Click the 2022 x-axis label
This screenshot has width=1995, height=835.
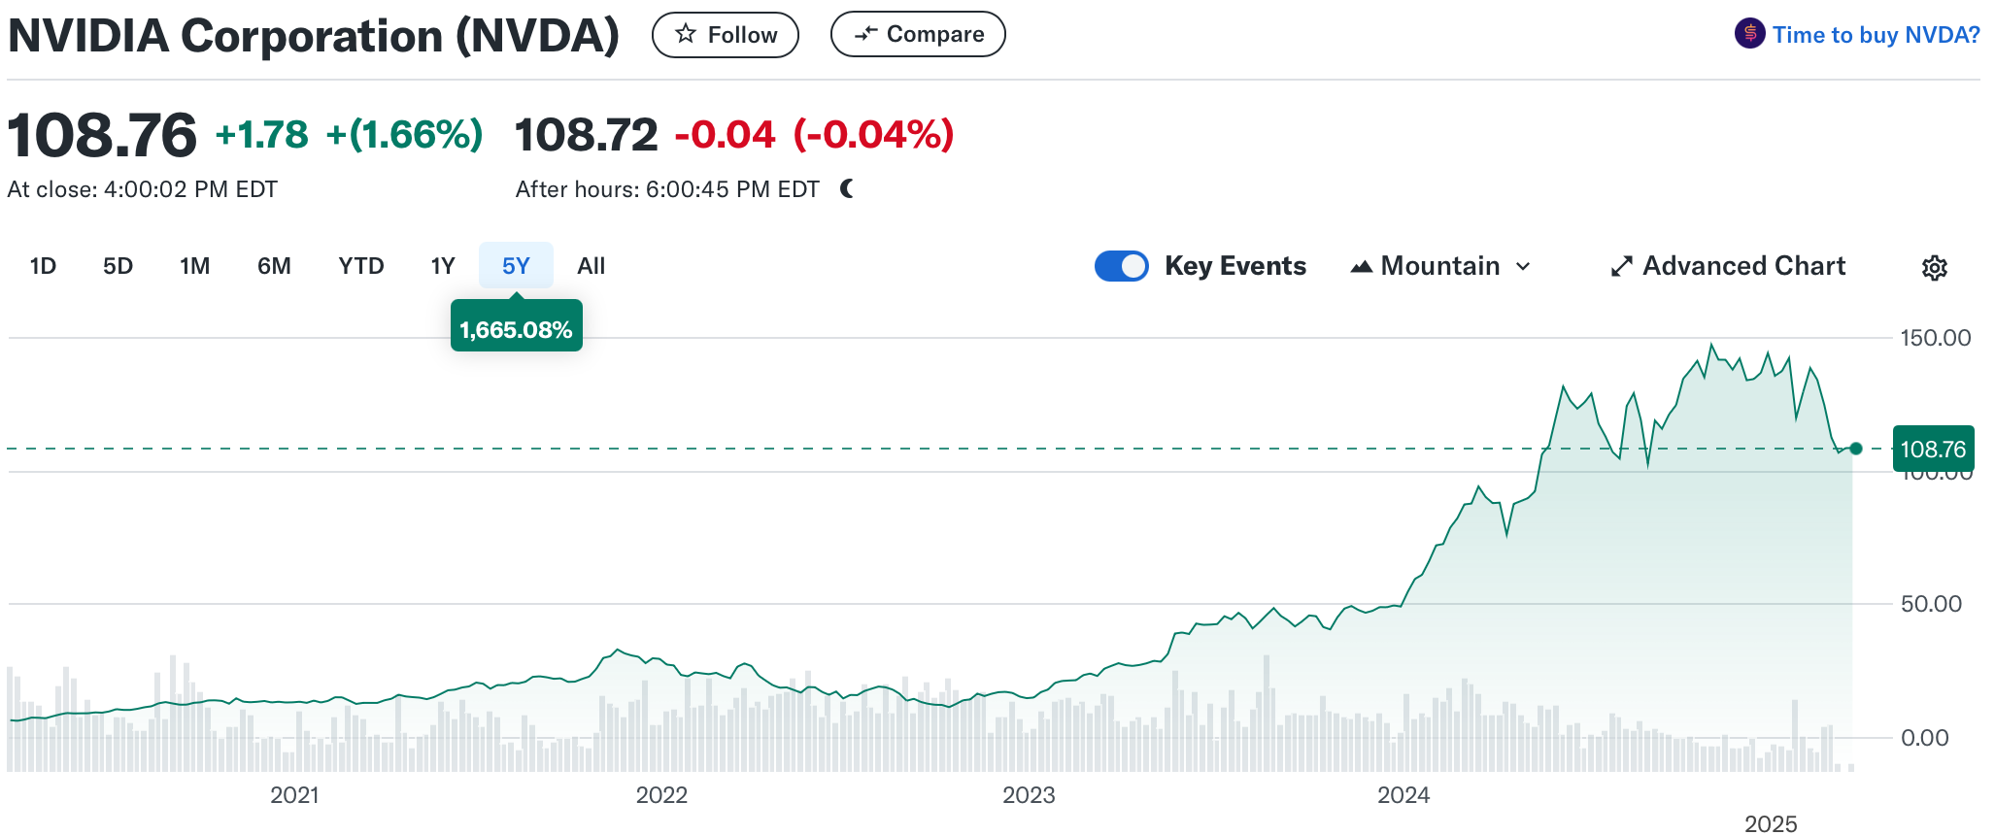pos(661,795)
